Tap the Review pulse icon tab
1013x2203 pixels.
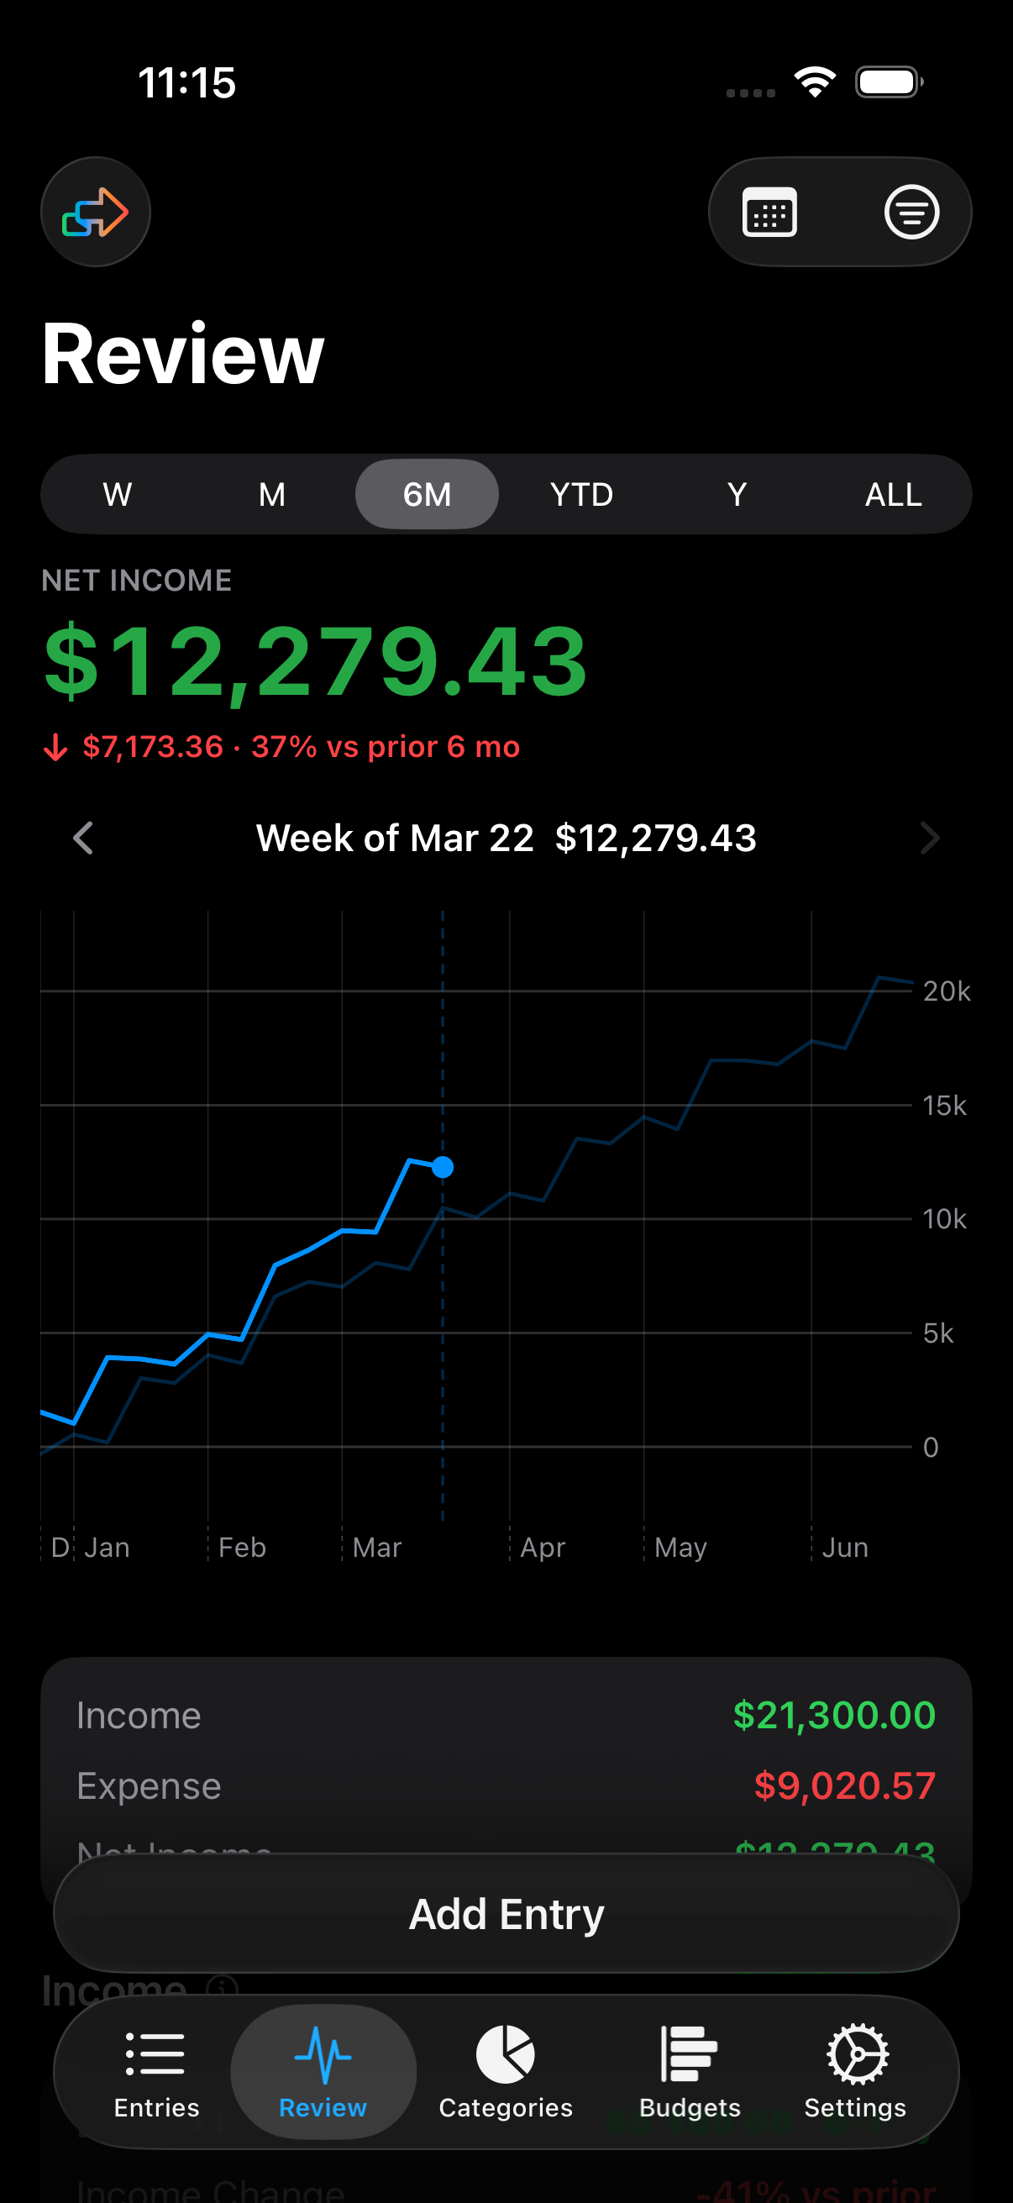click(323, 2071)
